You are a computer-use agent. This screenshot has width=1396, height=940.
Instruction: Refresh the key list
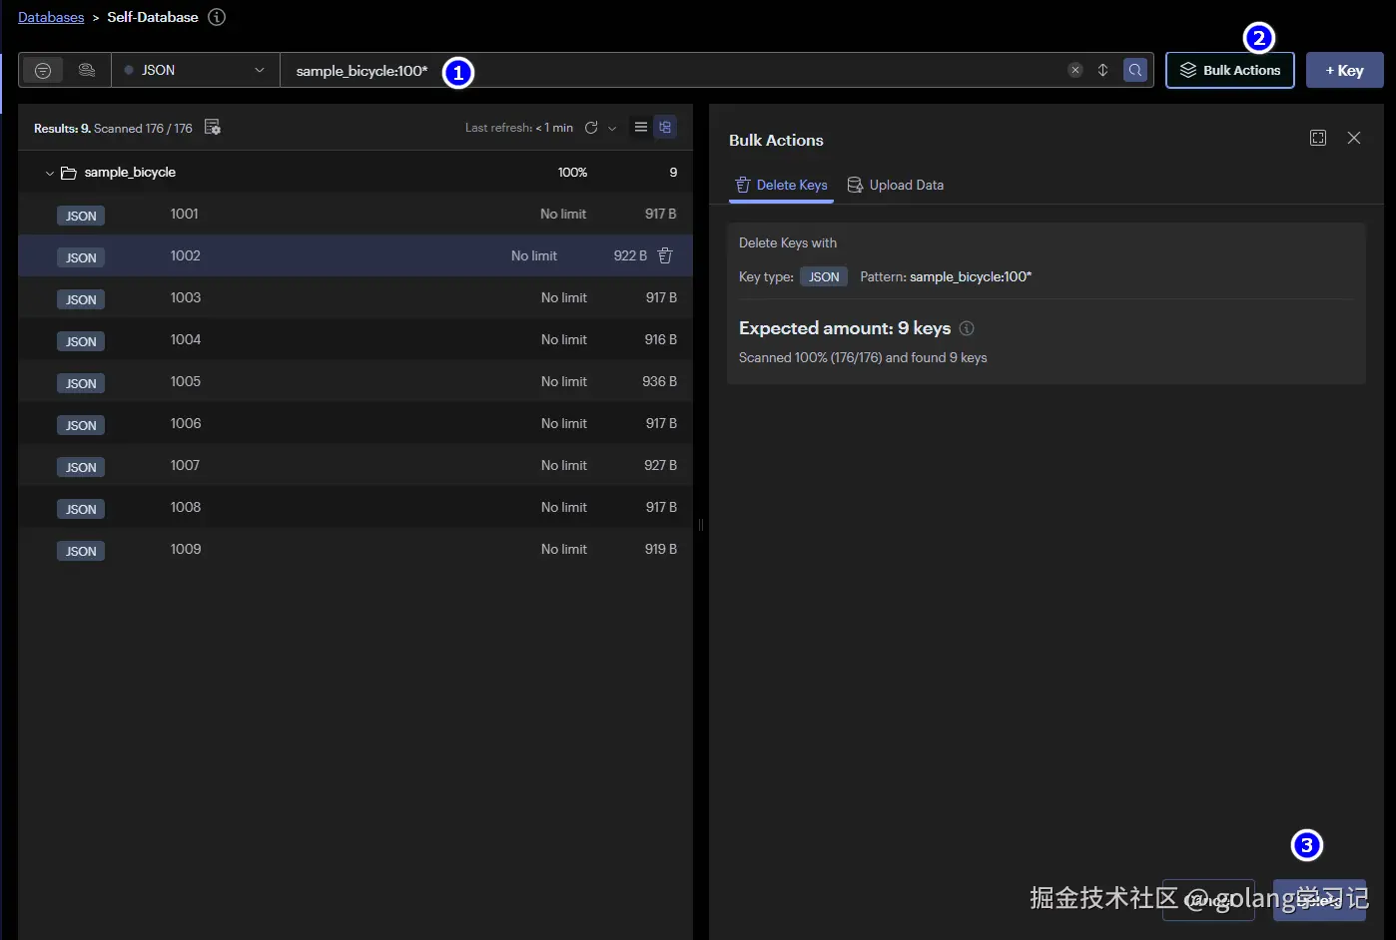[591, 128]
